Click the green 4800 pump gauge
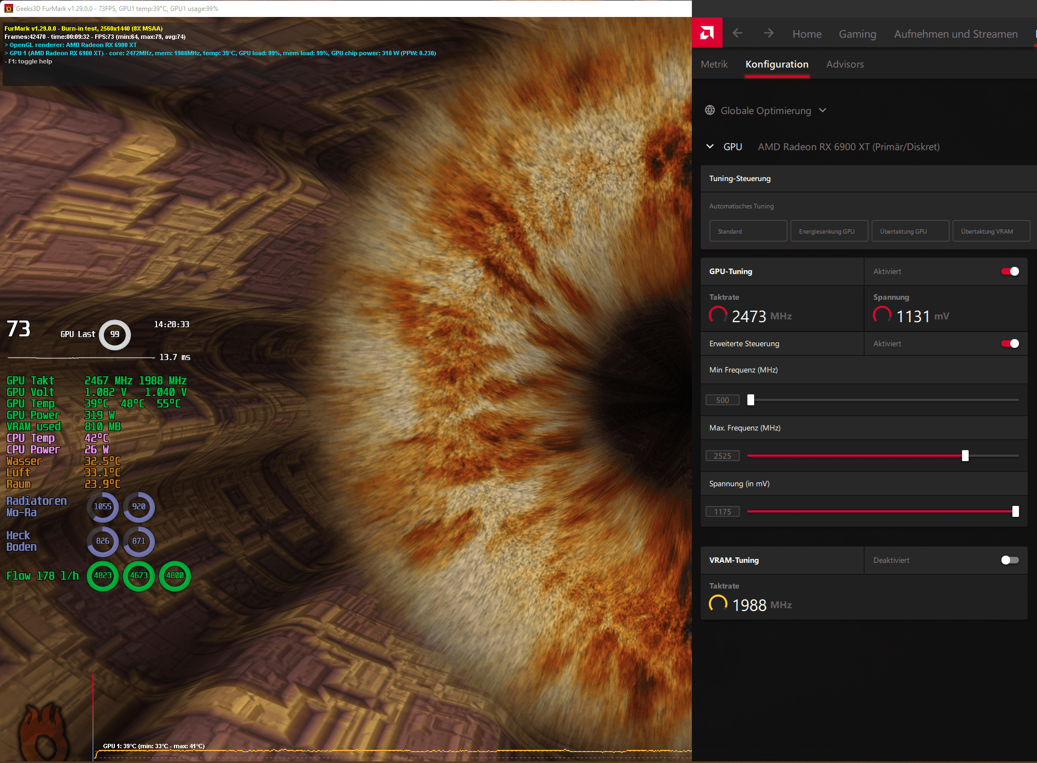This screenshot has height=763, width=1037. (175, 576)
